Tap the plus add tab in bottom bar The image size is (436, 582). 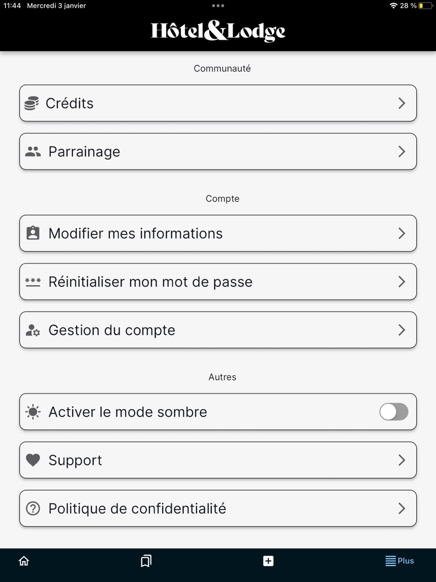point(268,561)
